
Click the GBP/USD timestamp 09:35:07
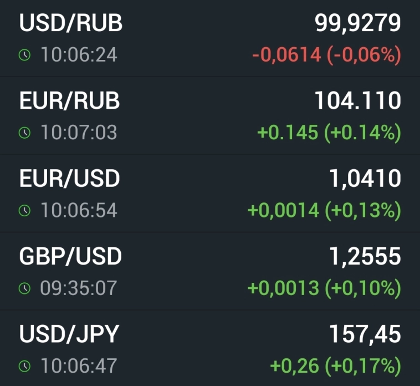[78, 288]
